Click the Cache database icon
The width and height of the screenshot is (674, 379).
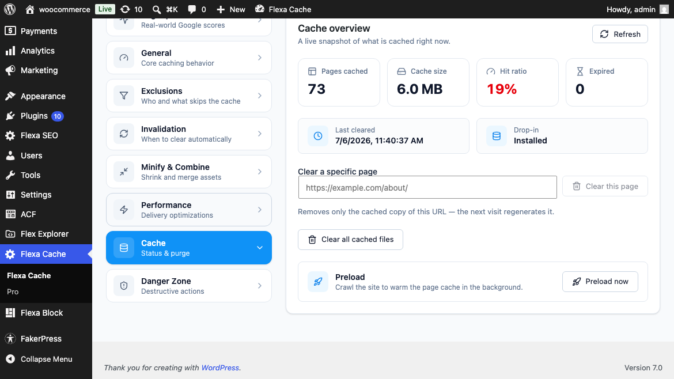[124, 248]
